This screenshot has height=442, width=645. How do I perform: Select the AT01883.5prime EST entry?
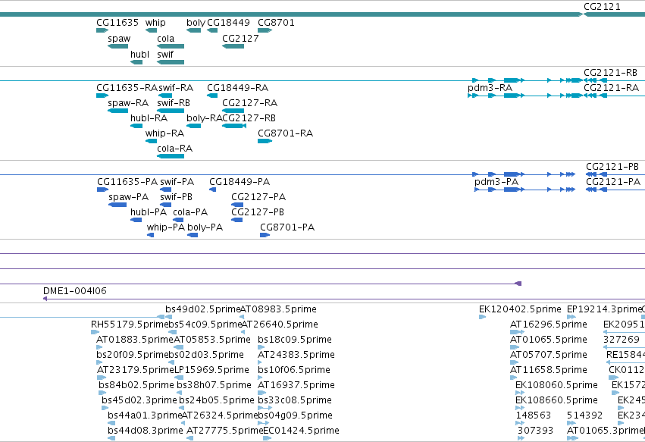[134, 340]
